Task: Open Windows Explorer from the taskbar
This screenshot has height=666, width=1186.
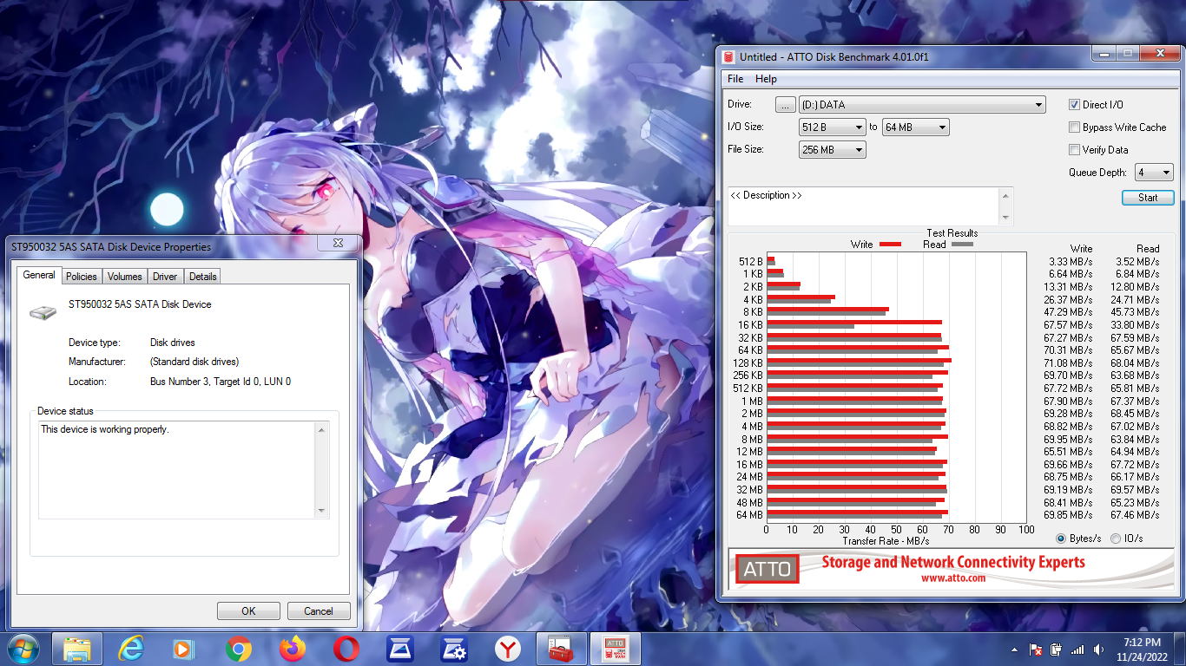Action: coord(77,649)
